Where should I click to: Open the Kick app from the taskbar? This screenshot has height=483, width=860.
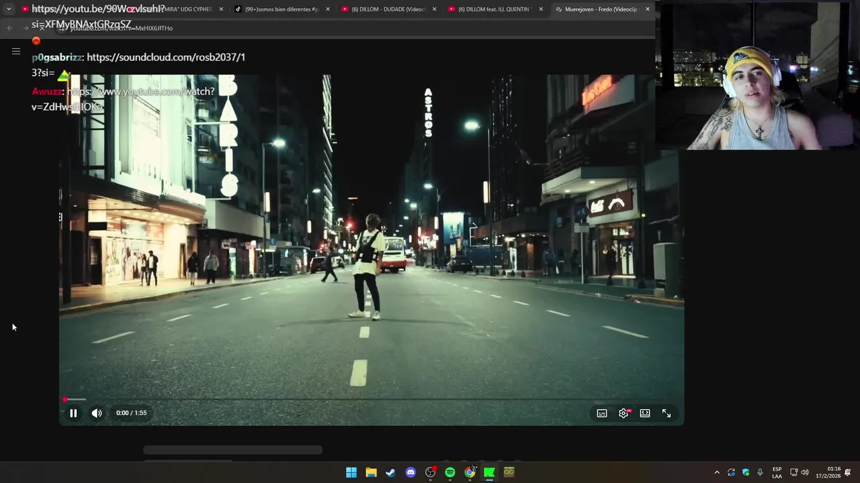(489, 472)
